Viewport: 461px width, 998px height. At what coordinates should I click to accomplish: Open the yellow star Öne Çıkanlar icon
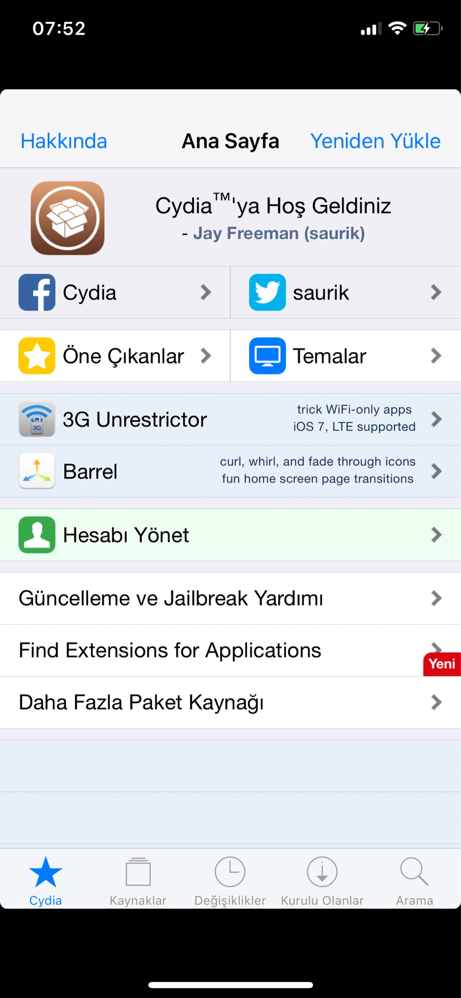pyautogui.click(x=37, y=356)
